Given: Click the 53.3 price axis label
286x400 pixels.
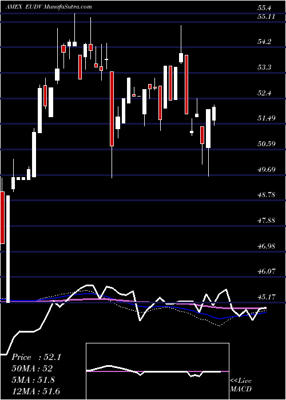Looking at the screenshot, I should coord(264,67).
